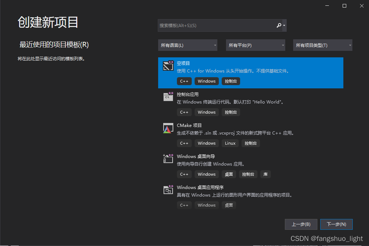
Task: Click the magnifier search icon in template search
Action: point(279,25)
